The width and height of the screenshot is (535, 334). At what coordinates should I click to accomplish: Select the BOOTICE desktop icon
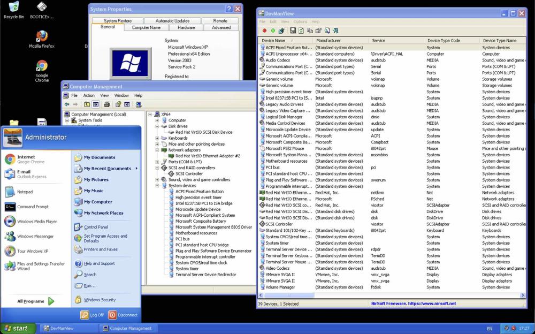42,10
